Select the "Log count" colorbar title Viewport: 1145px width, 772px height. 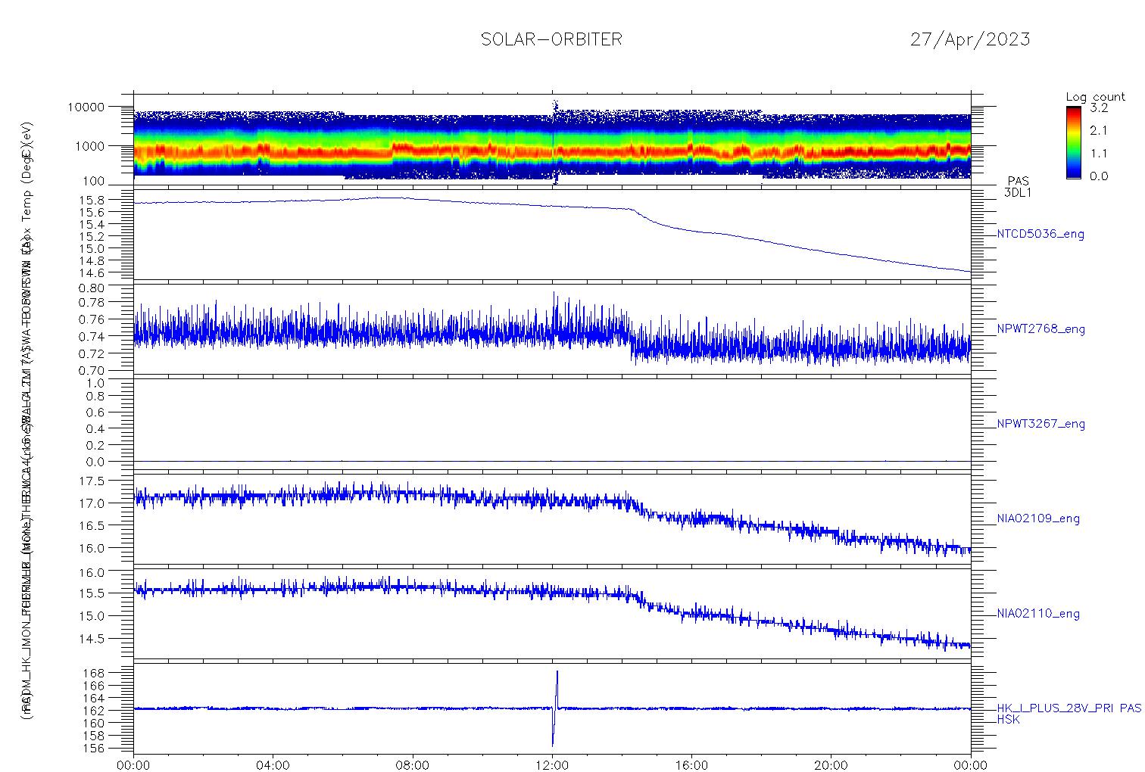1096,97
